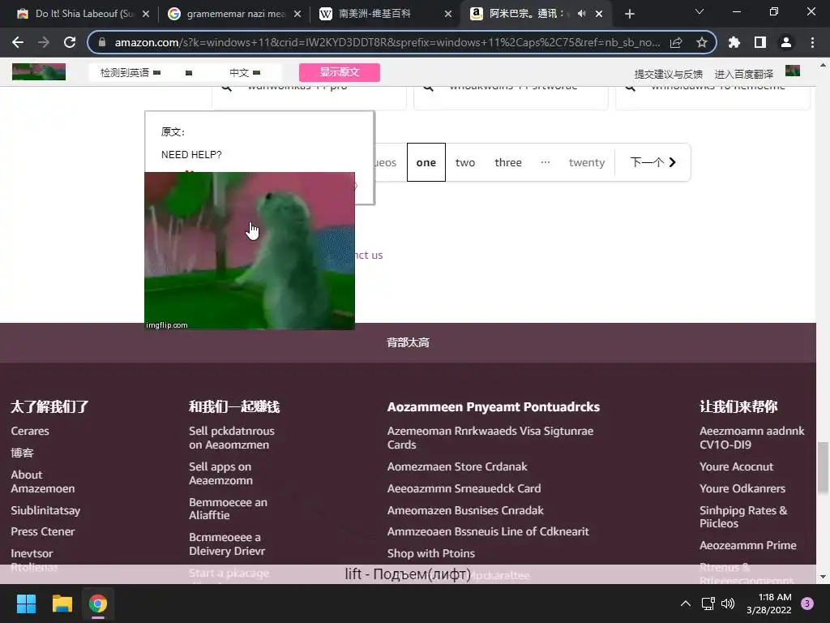This screenshot has height=623, width=830.
Task: Open 提交建议与反馈 feedback link
Action: click(x=668, y=74)
